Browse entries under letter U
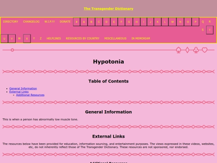The height and width of the screenshot is (163, 217). (x=4, y=39)
